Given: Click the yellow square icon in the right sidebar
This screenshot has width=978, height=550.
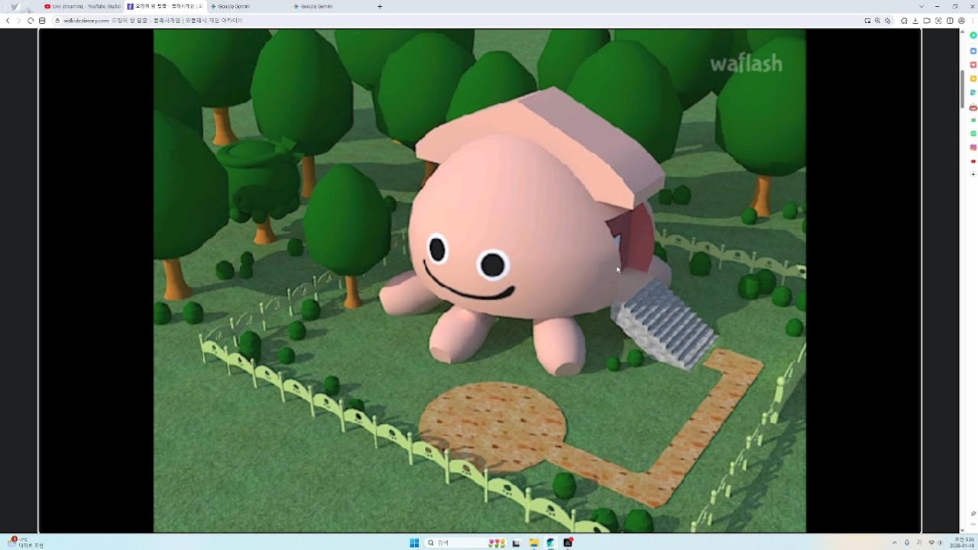Looking at the screenshot, I should [x=973, y=79].
